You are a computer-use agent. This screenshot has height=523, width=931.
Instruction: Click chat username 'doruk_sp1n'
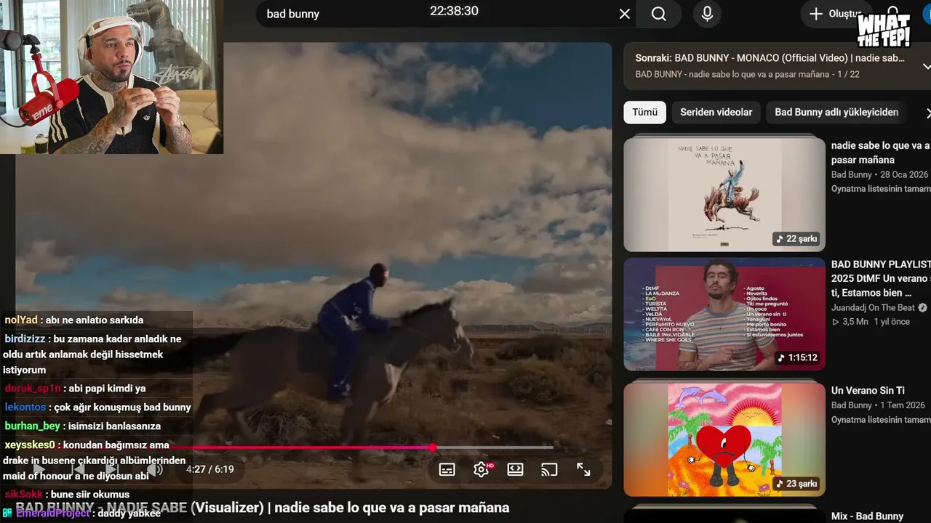pos(32,388)
